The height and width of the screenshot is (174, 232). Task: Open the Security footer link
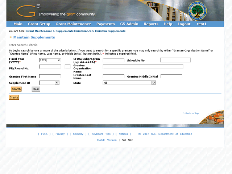click(x=78, y=134)
